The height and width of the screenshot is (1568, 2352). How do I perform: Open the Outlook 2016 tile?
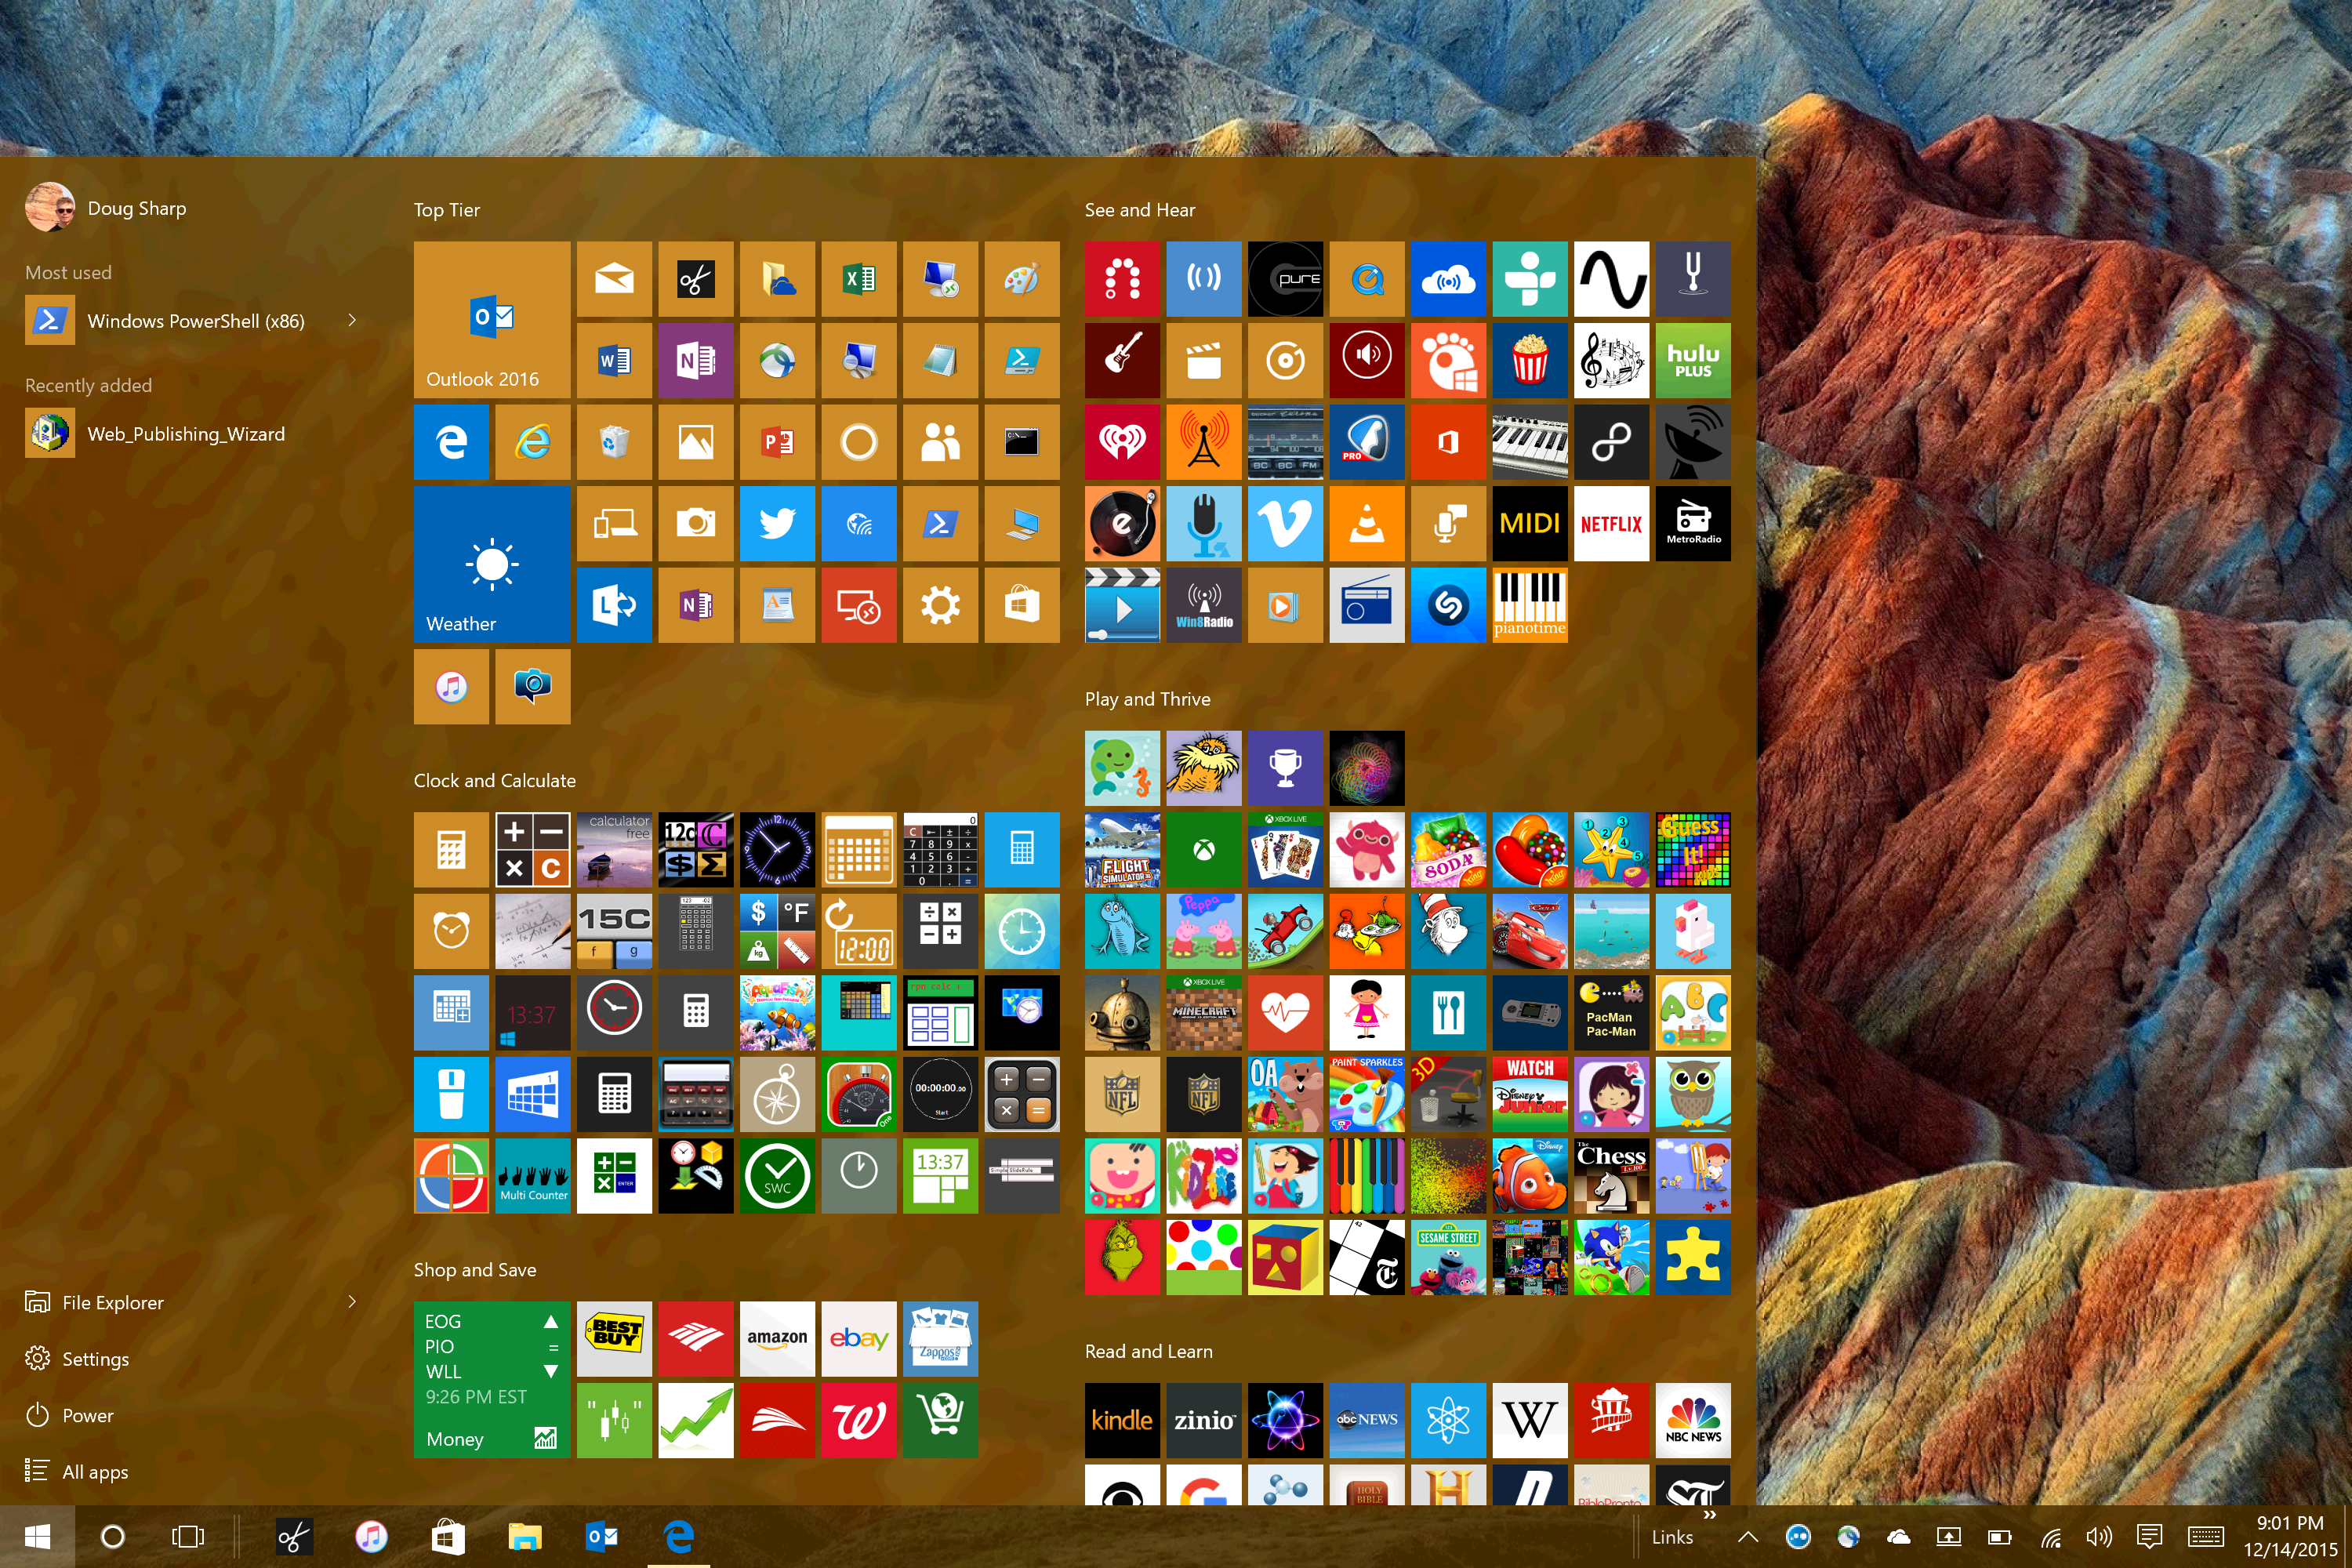[x=492, y=319]
